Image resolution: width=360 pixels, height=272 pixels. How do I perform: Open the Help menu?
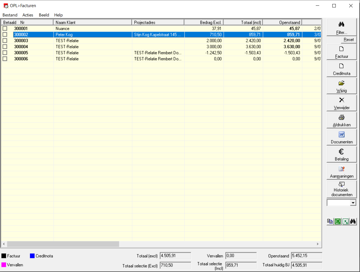coord(58,15)
